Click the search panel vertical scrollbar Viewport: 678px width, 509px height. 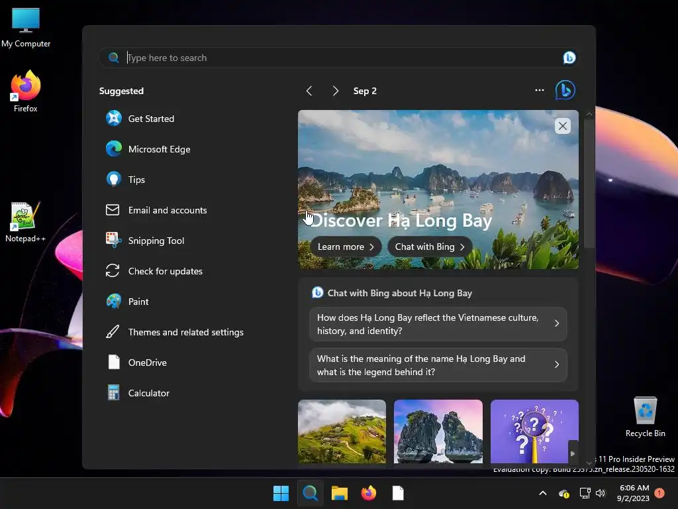coord(589,184)
